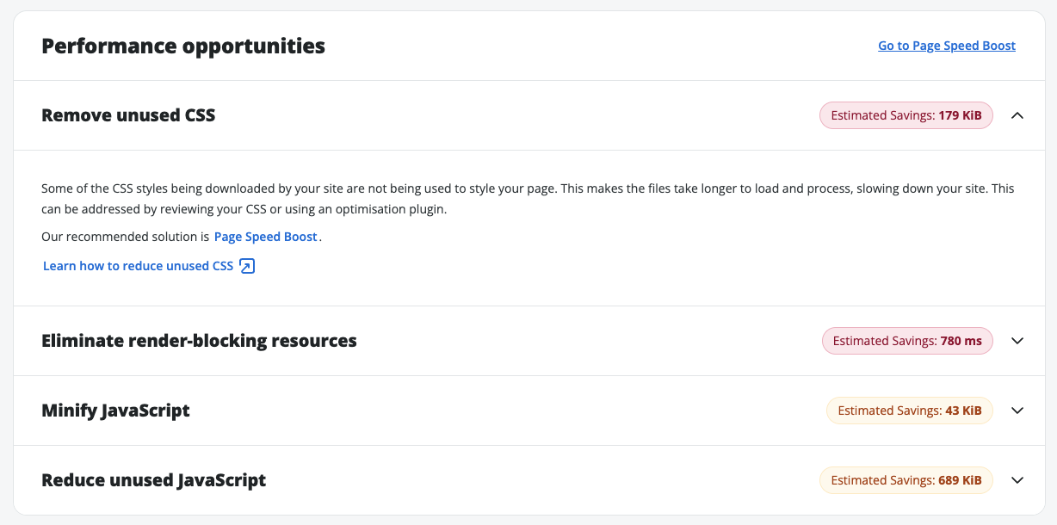The image size is (1057, 525).
Task: Click the 43 KiB estimated savings badge
Action: [x=909, y=411]
